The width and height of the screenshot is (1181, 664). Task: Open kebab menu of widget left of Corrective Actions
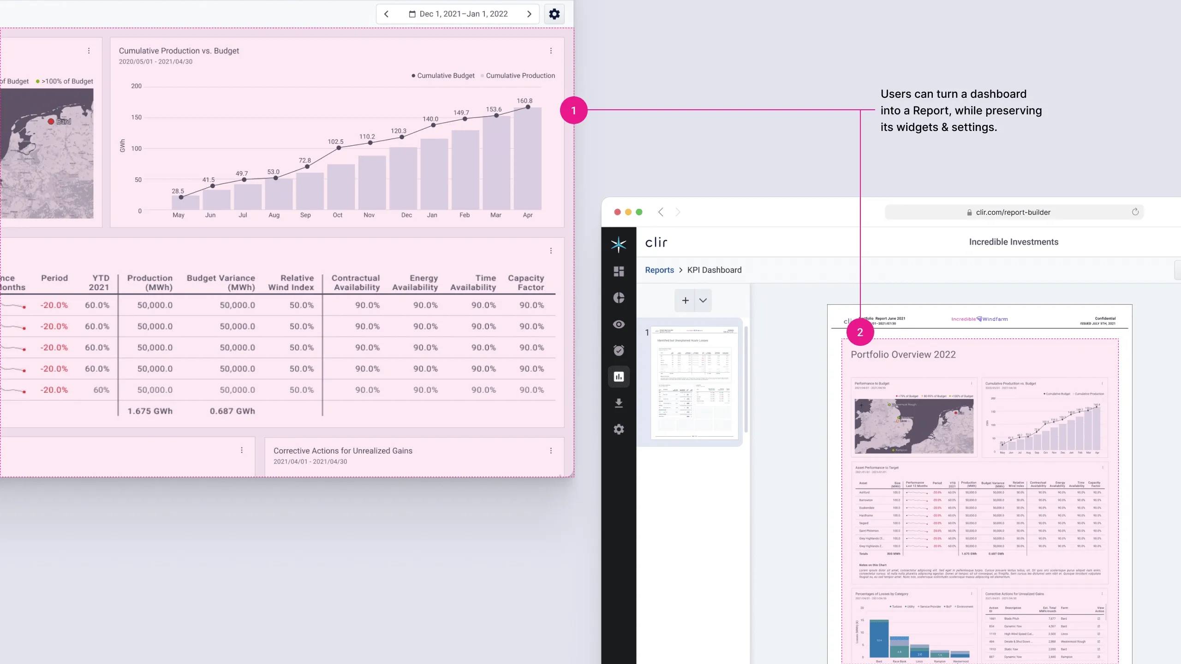pos(242,450)
